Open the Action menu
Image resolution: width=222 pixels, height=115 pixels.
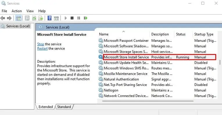click(x=17, y=11)
